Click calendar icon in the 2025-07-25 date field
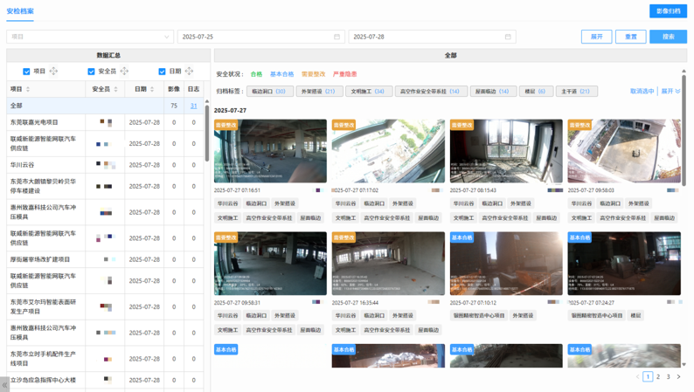Viewport: 694px width, 392px height. click(337, 38)
